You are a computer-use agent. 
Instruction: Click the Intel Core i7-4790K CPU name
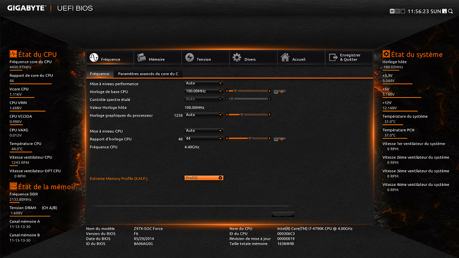point(315,229)
